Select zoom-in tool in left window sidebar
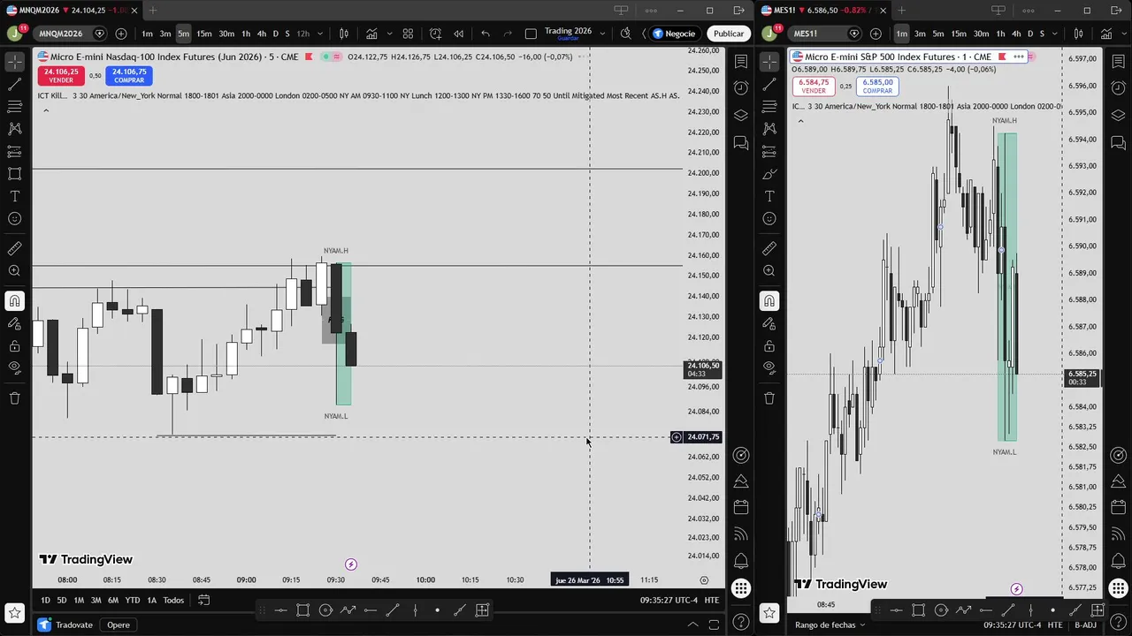This screenshot has height=636, width=1132. pyautogui.click(x=15, y=271)
